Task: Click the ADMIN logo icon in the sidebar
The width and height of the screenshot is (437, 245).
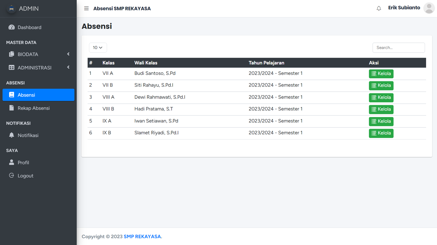Action: click(x=11, y=8)
